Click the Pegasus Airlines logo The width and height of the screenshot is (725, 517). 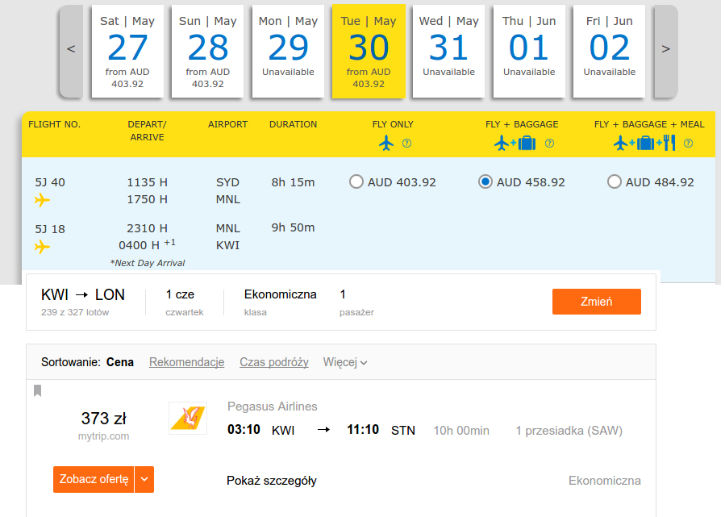pos(188,418)
